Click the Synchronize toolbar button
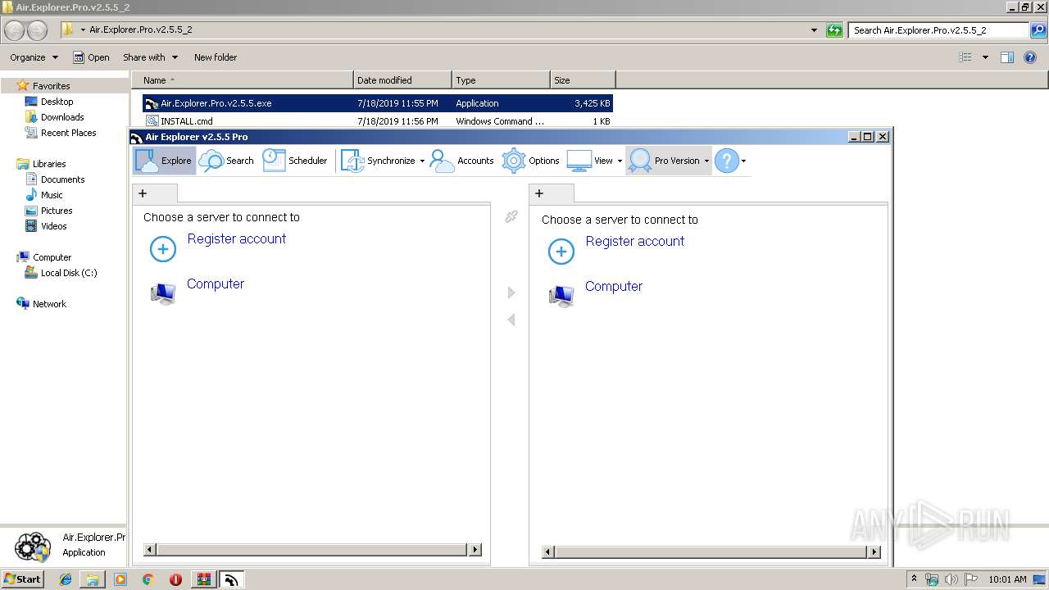 coord(378,161)
